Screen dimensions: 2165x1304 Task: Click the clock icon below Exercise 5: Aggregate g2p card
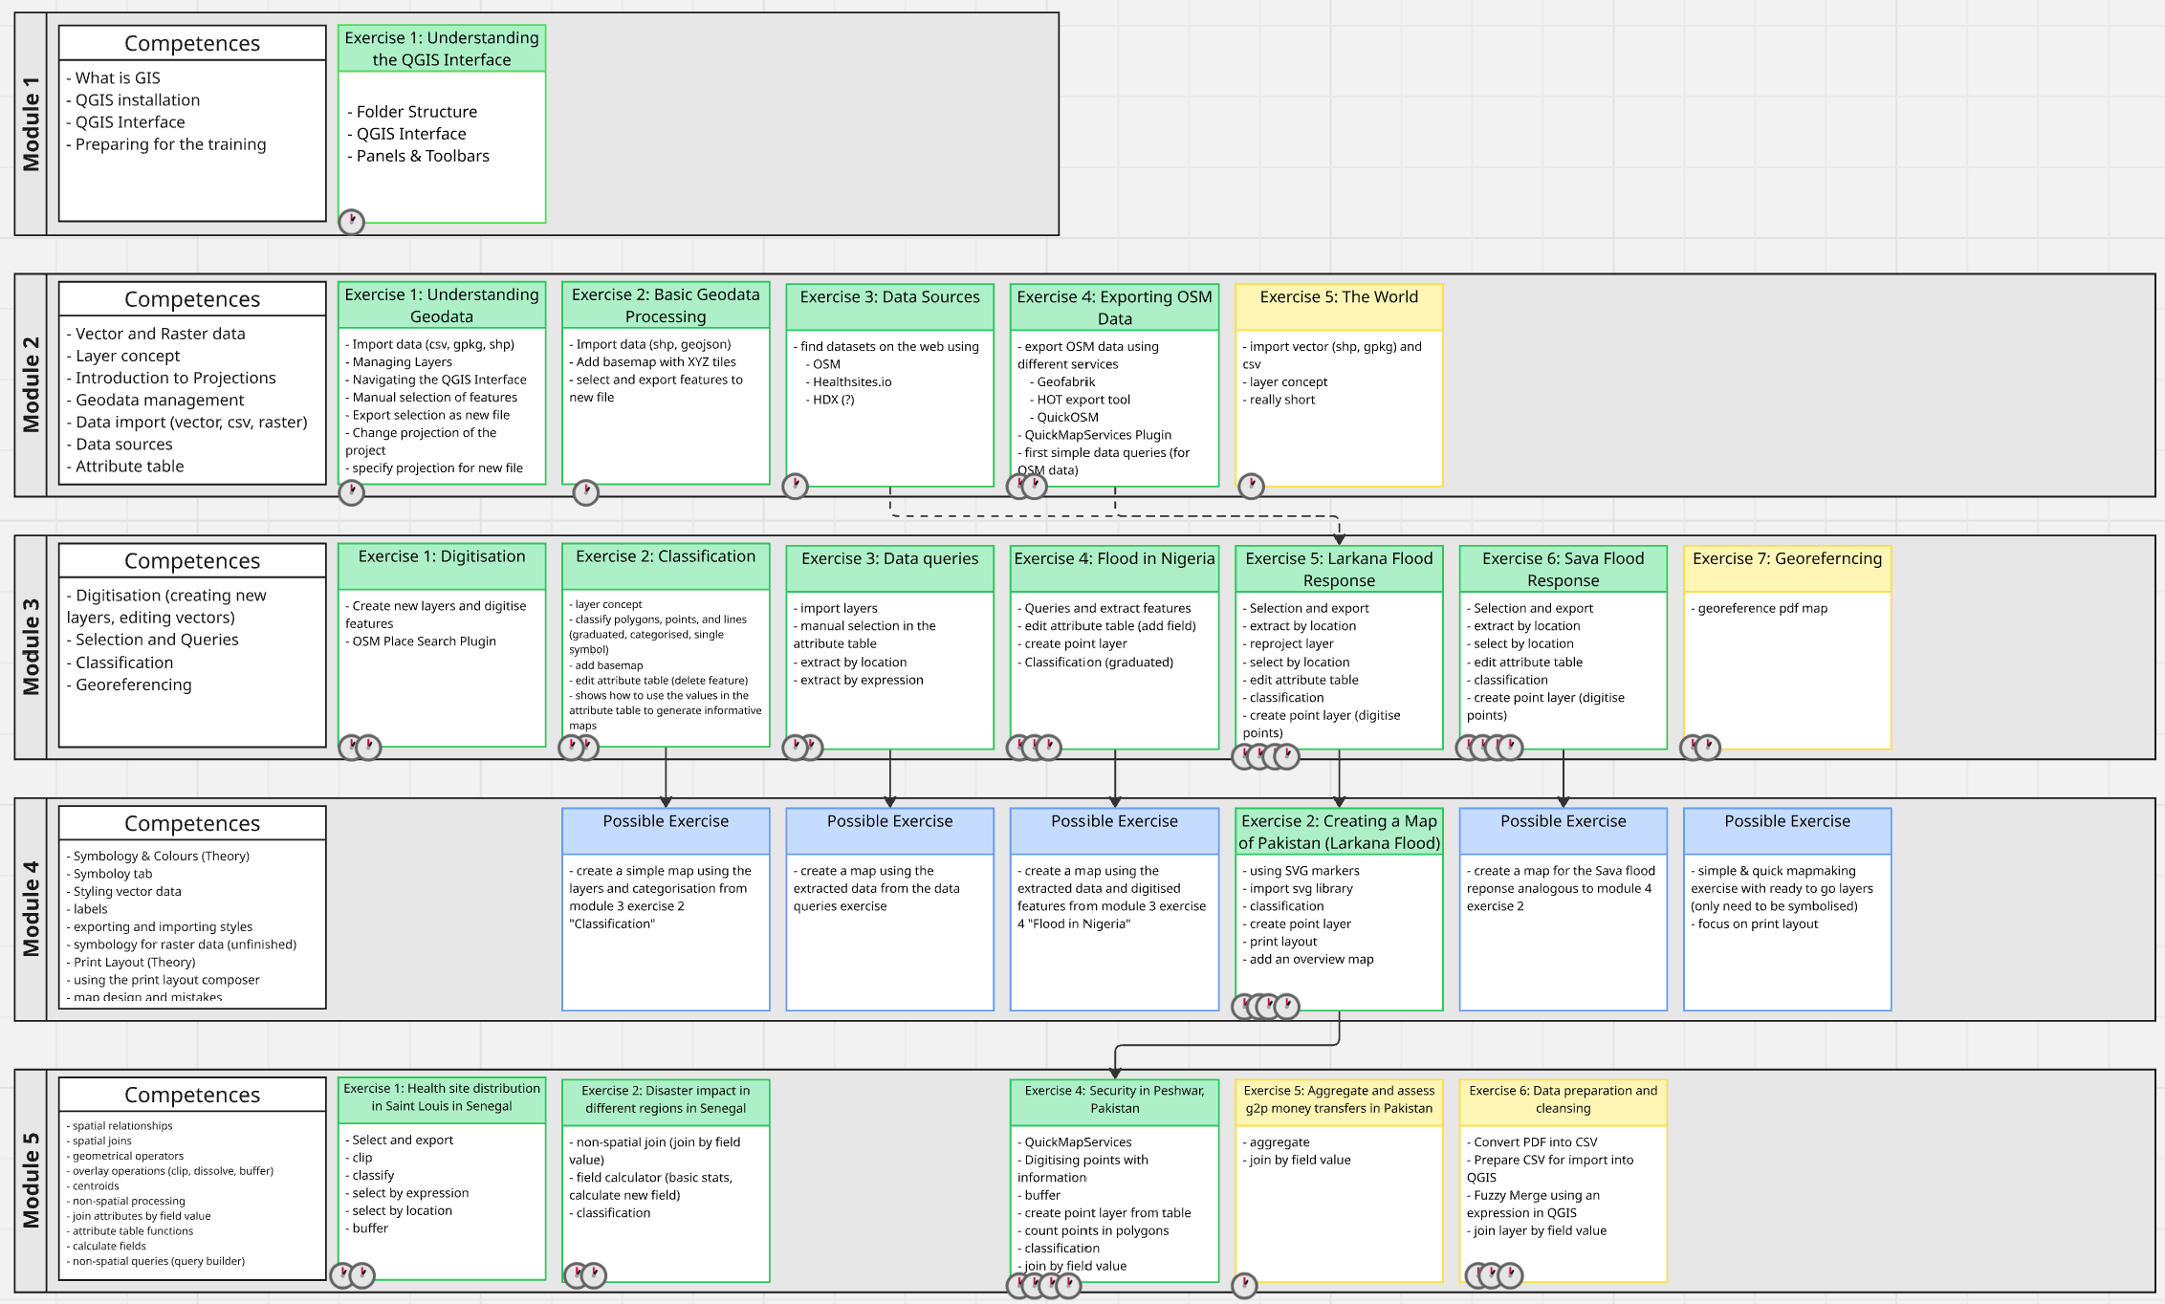[x=1243, y=1285]
